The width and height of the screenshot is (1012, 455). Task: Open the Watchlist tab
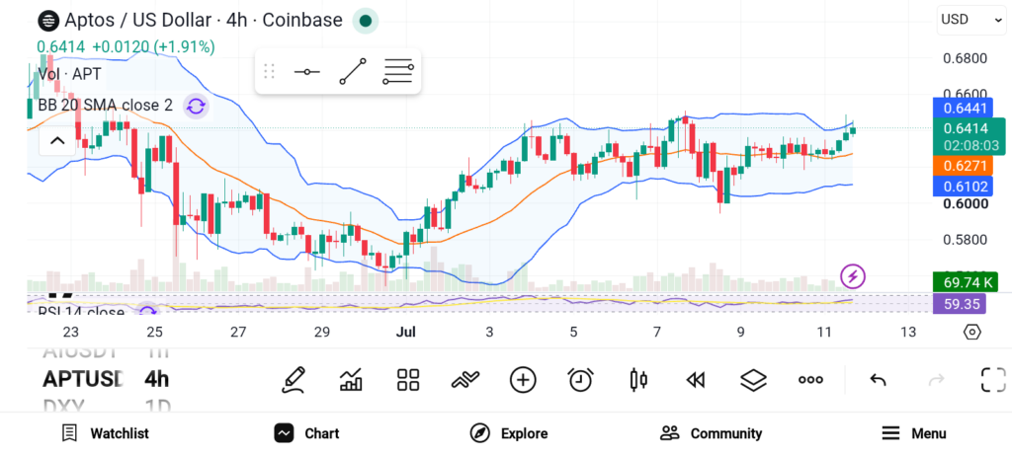pos(105,433)
